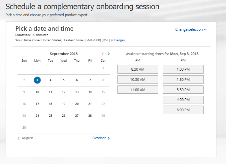226x164 pixels.
Task: Click the Change time zone link
Action: click(118, 40)
